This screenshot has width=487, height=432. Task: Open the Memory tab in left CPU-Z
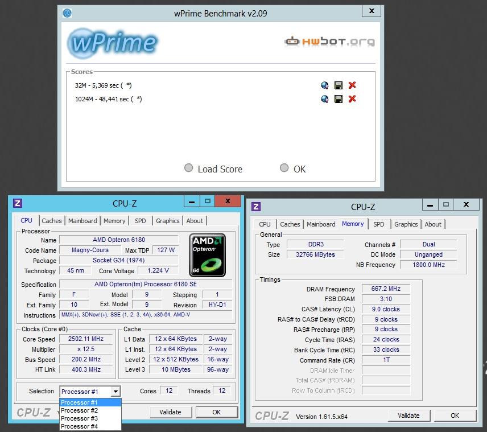114,221
